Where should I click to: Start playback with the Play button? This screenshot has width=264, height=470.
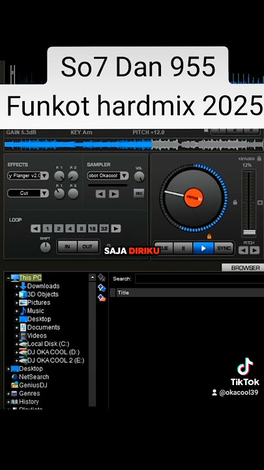(x=203, y=248)
